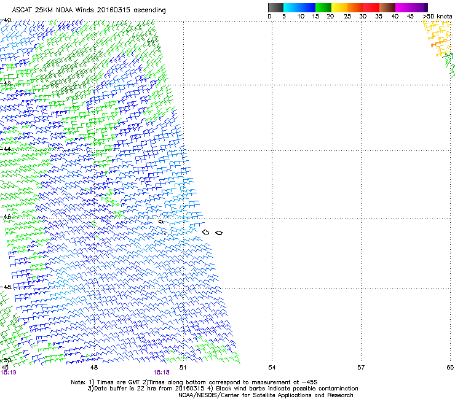Select the green 15-20 knots legend color
455x399 pixels.
(x=323, y=7)
